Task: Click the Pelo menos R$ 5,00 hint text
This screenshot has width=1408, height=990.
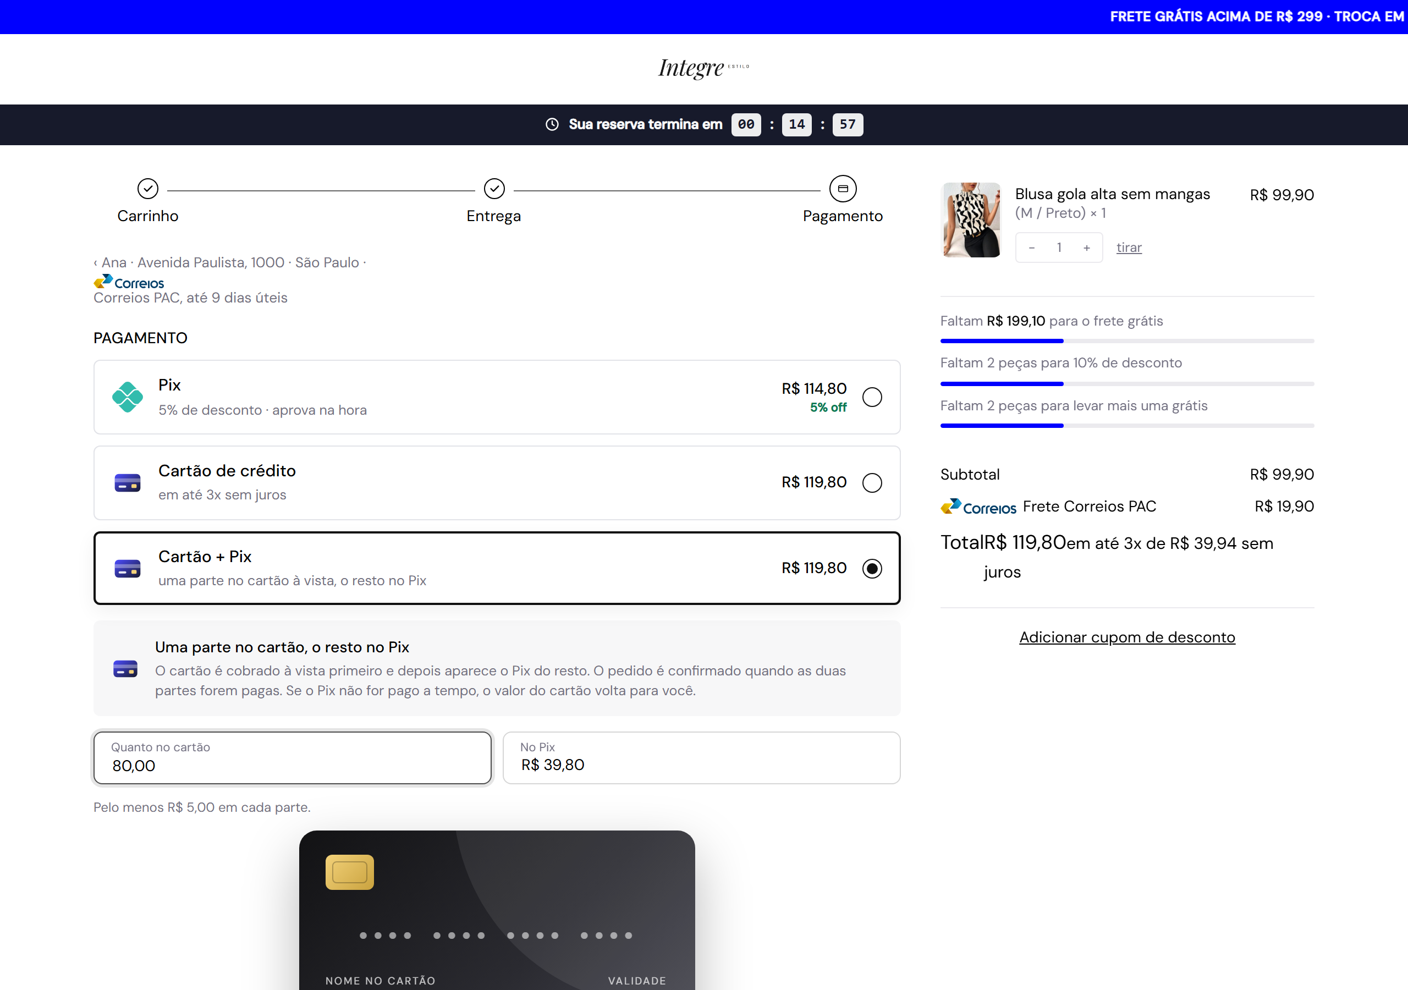Action: coord(202,807)
